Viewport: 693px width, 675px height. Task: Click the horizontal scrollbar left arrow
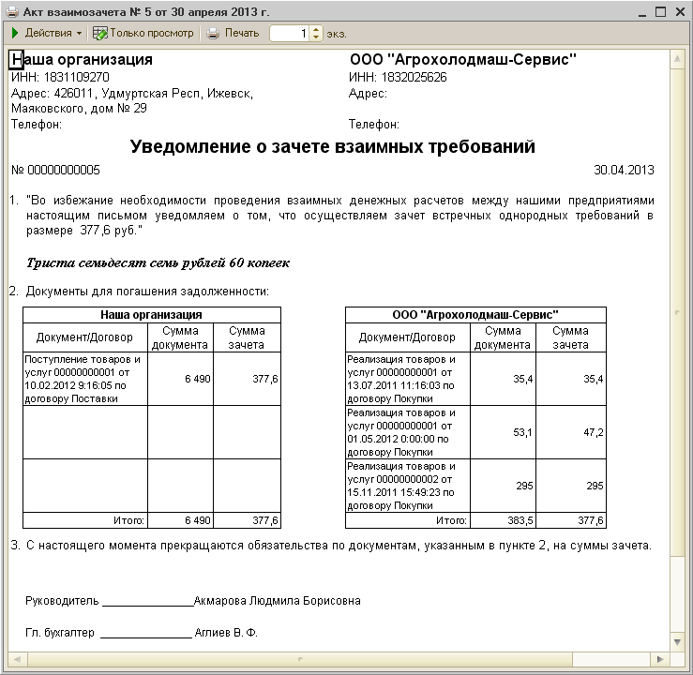[x=17, y=659]
